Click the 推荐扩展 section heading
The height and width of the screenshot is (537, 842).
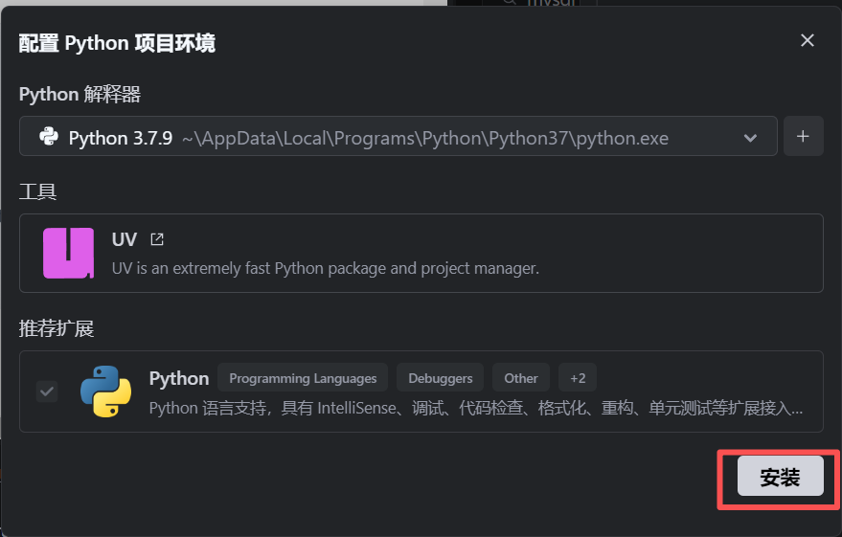(x=57, y=328)
